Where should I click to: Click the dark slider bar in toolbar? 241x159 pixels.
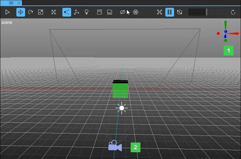click(x=203, y=12)
